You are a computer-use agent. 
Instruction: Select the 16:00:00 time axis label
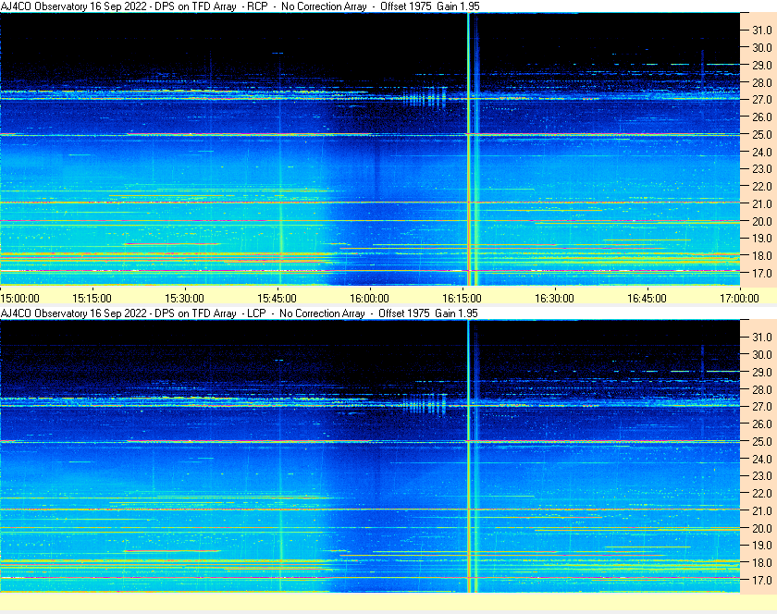pos(370,299)
